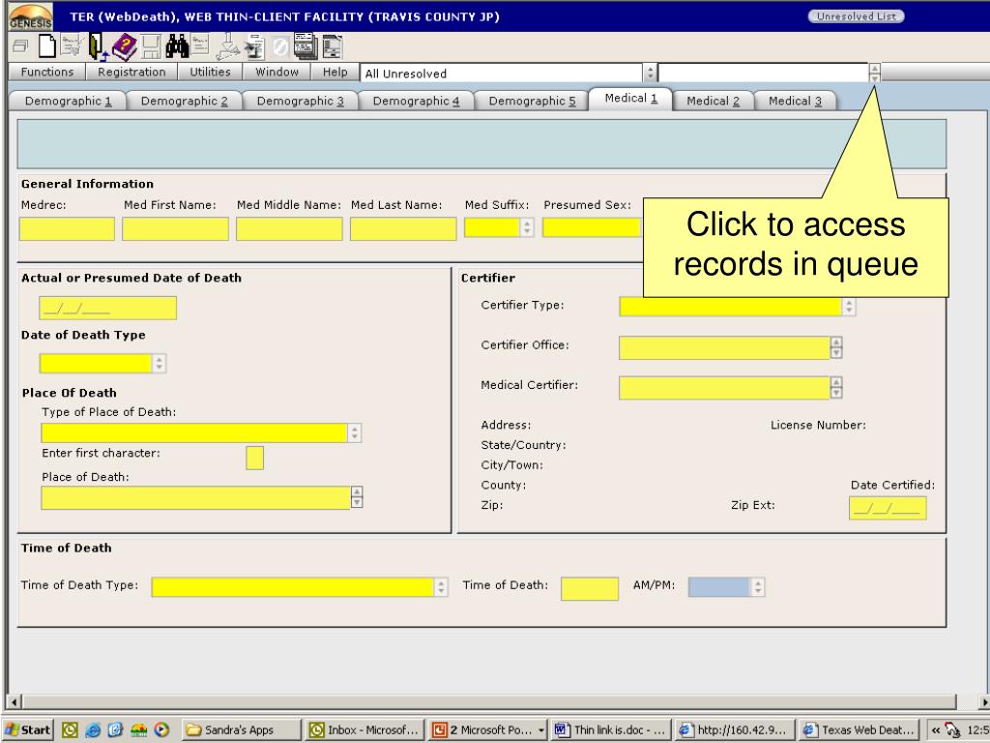Open Outlook from quick launch in taskbar
Image resolution: width=990 pixels, height=743 pixels.
coord(70,729)
